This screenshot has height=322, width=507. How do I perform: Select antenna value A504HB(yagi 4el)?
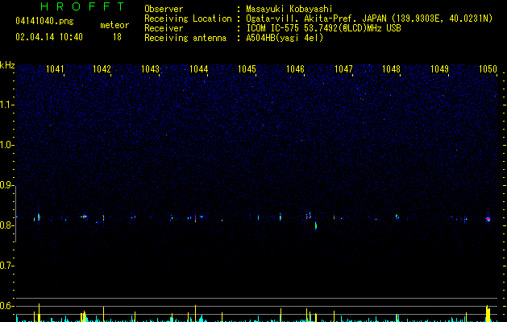(x=285, y=38)
